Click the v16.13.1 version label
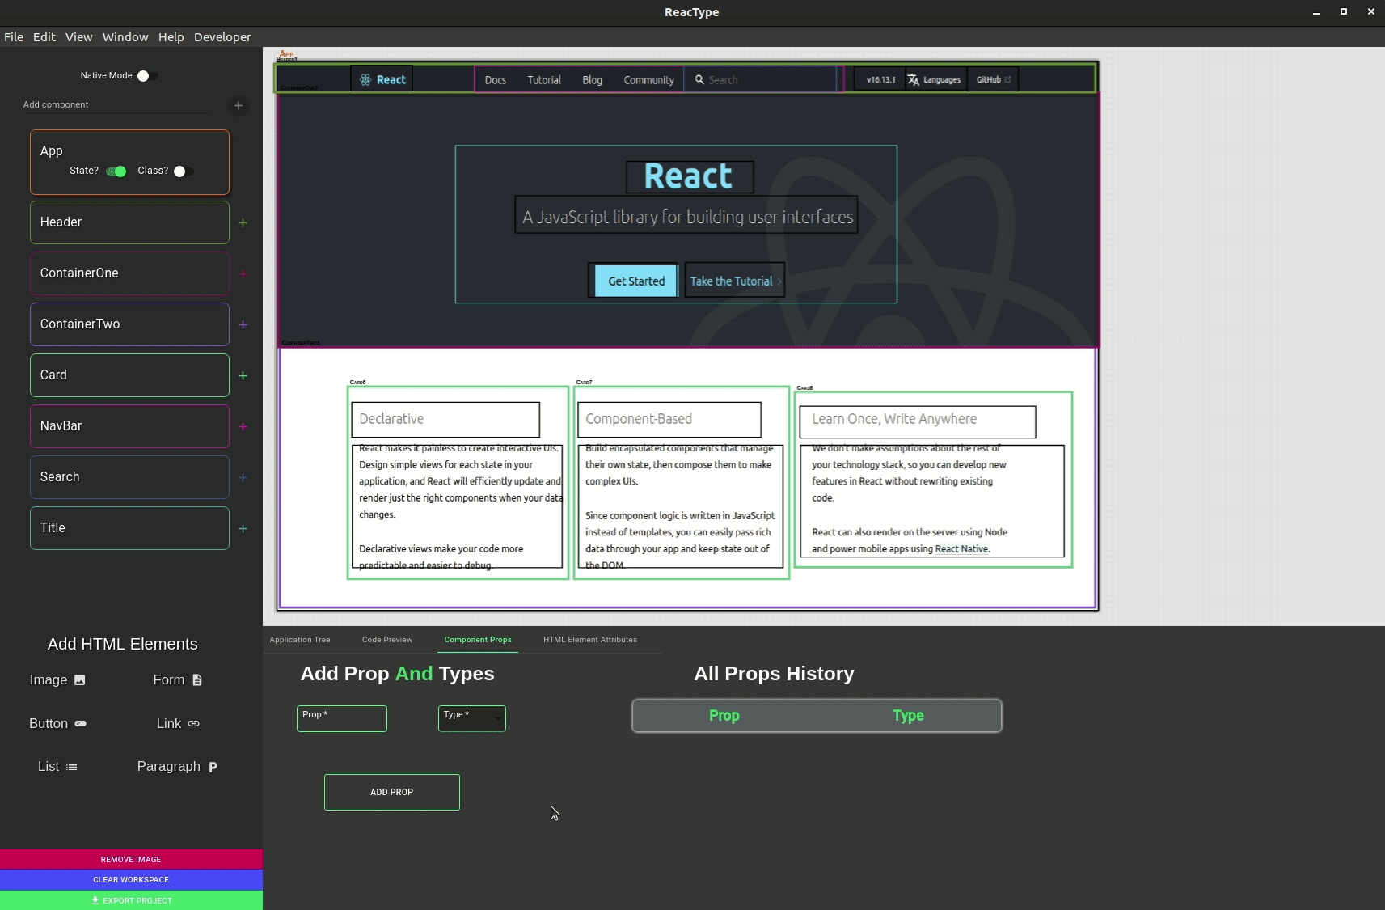Image resolution: width=1385 pixels, height=910 pixels. pyautogui.click(x=881, y=79)
